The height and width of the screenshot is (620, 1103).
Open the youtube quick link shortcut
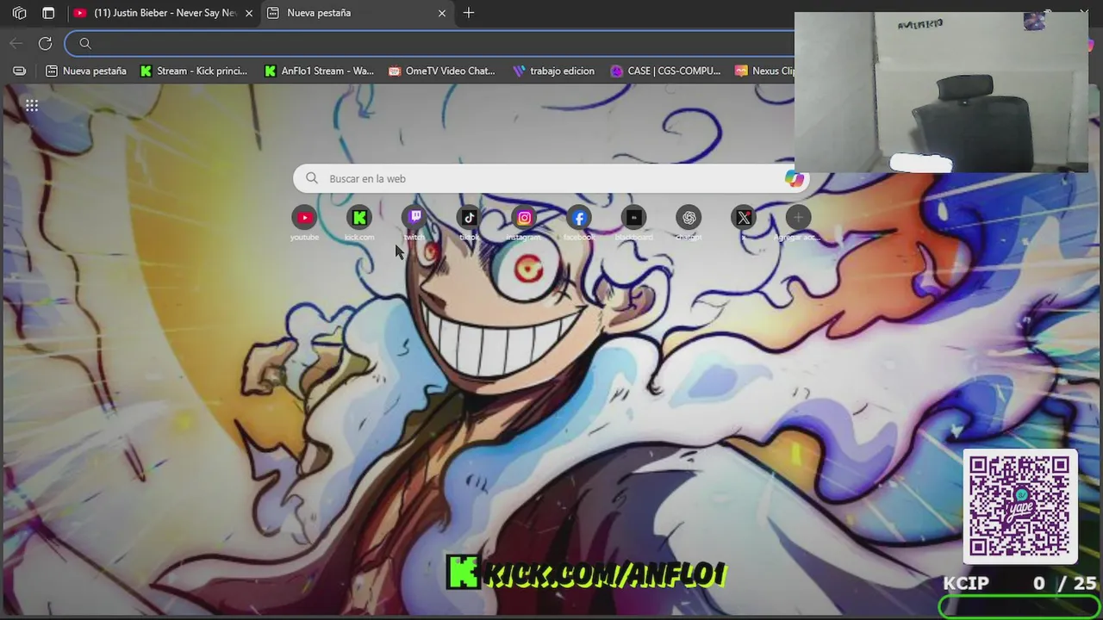click(304, 218)
